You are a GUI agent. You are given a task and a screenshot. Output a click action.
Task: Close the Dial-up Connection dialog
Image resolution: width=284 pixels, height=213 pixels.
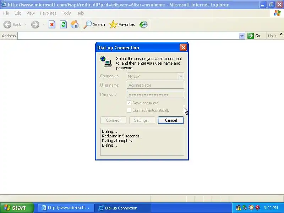tap(183, 48)
